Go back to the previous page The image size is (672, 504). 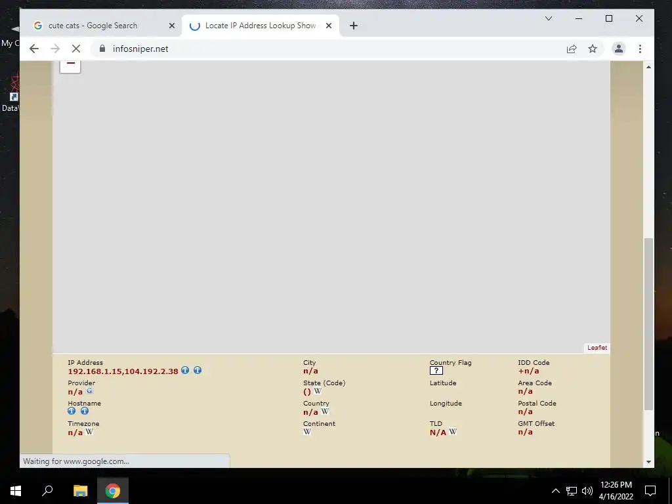click(34, 49)
